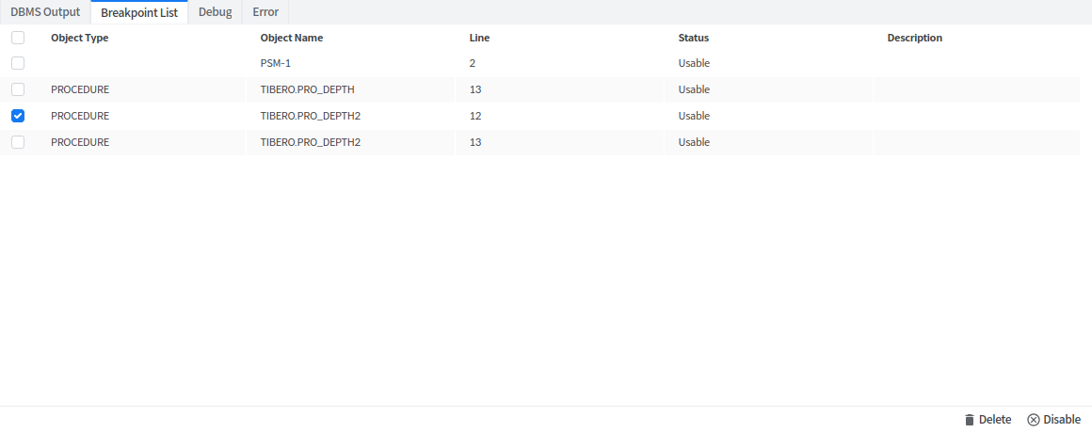Screen dimensions: 1092x433
Task: Uncheck the TIBERO.PRO_DEPTH2 line 12 checkbox
Action: click(x=17, y=116)
